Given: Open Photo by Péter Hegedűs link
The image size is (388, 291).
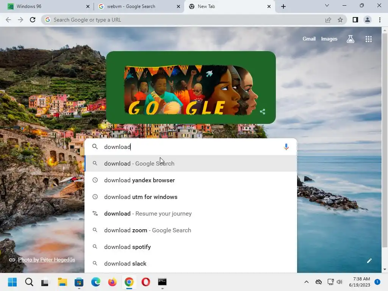Looking at the screenshot, I should pos(47,260).
